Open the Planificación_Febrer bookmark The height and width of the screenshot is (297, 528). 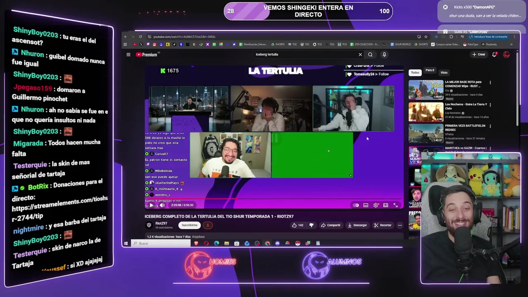(253, 45)
